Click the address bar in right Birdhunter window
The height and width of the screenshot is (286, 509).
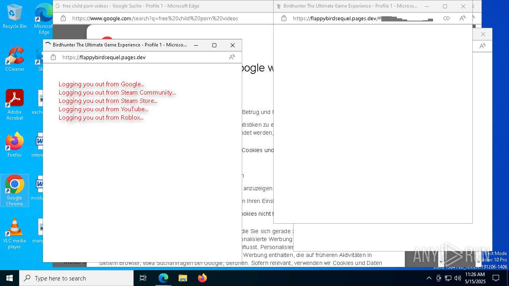tap(364, 18)
